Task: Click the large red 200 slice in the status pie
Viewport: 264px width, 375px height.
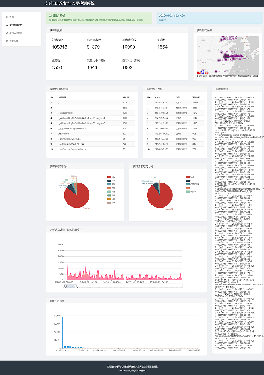Action: pos(78,198)
